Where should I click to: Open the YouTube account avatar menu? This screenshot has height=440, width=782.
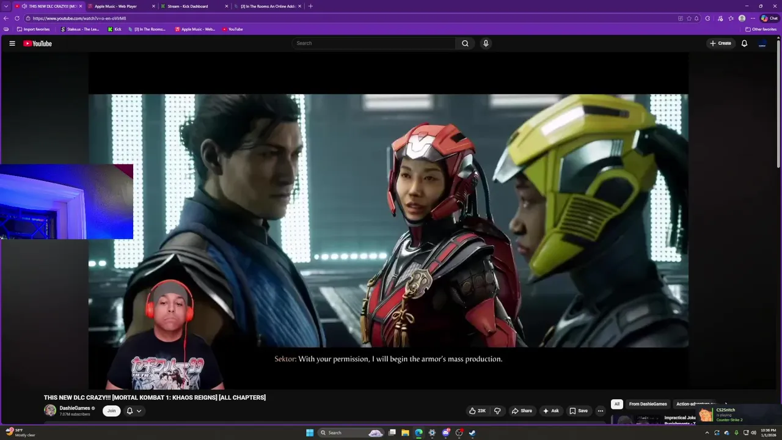[762, 43]
